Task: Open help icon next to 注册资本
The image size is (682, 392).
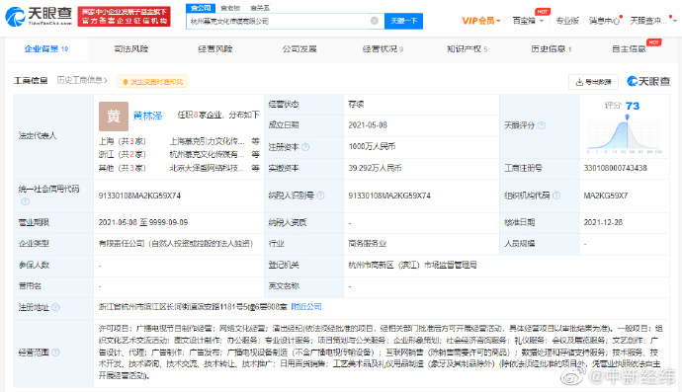Action: (305, 147)
